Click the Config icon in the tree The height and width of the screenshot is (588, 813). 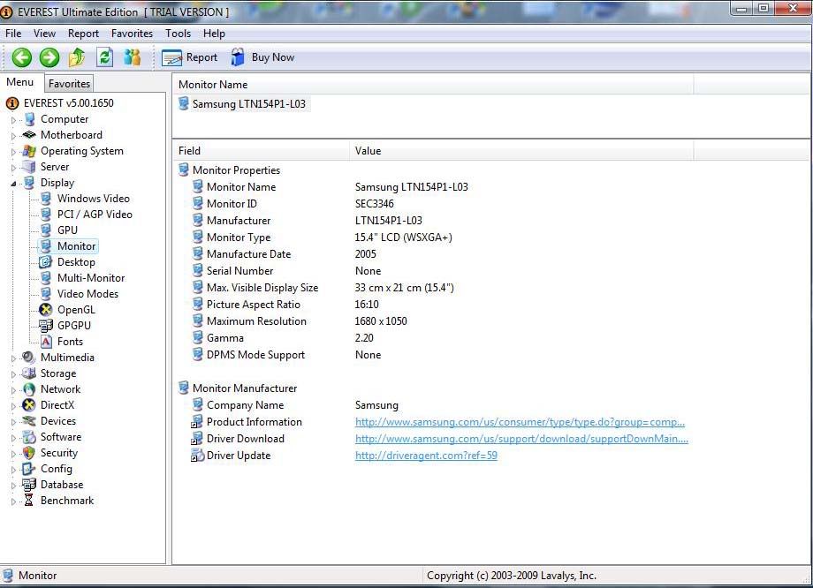[29, 469]
